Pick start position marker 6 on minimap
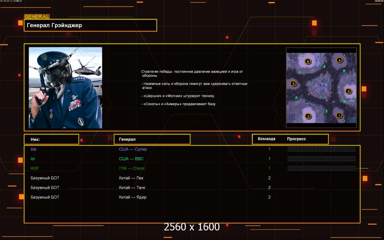The image size is (384, 240). click(307, 61)
